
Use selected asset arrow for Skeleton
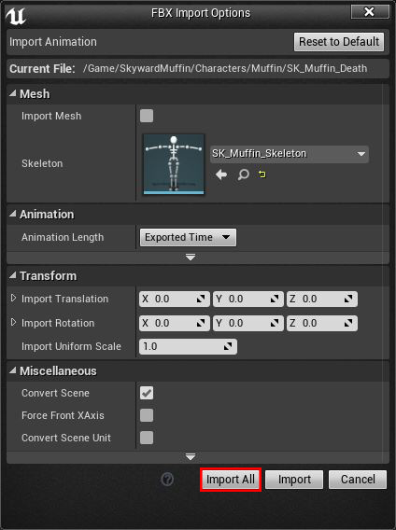click(x=221, y=174)
